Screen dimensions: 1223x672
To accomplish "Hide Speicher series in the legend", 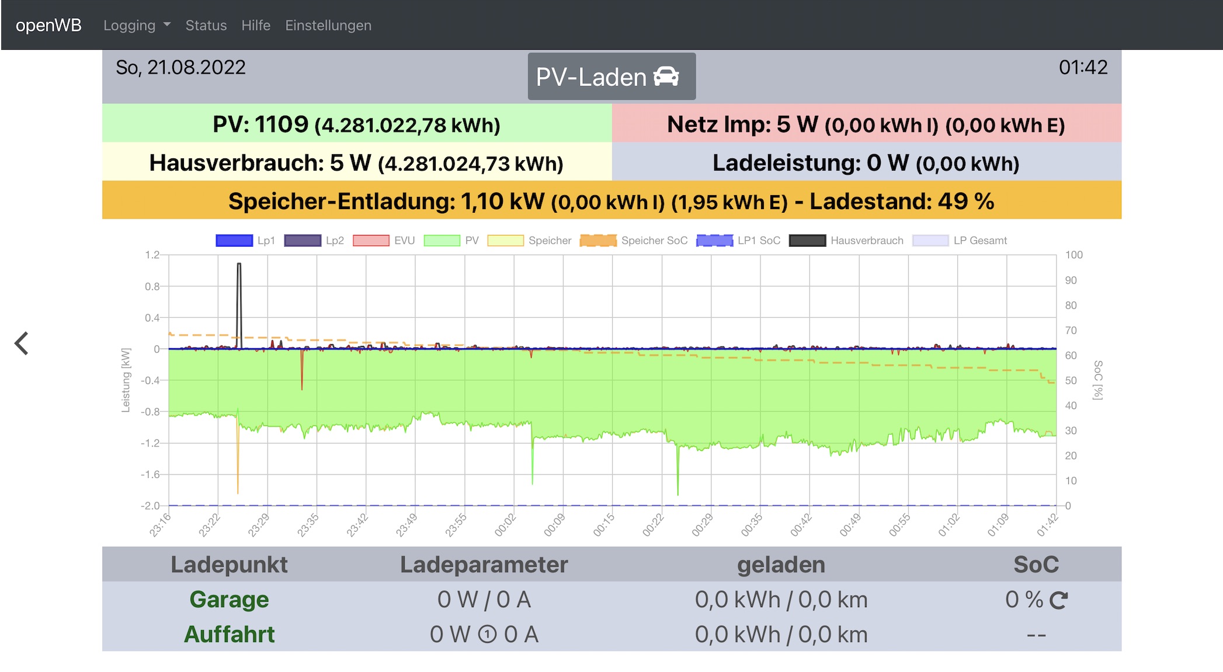I will (505, 241).
